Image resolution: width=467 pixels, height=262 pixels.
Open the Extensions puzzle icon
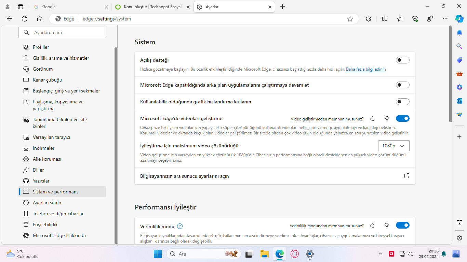368,19
